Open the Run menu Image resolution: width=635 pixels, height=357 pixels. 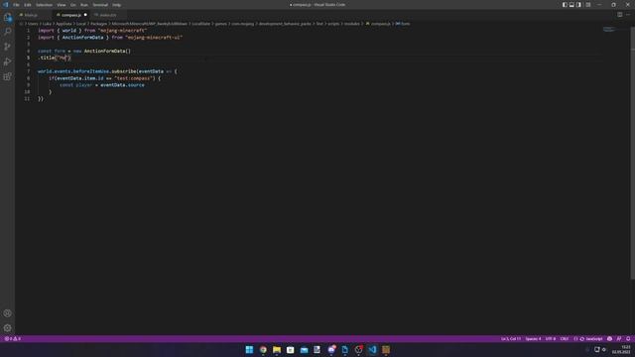coord(84,5)
